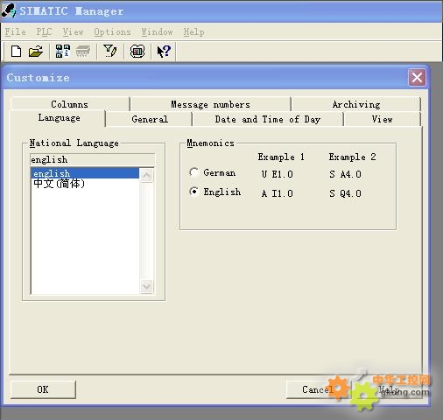
Task: Select 中文(简体) in the language list
Action: click(x=85, y=184)
